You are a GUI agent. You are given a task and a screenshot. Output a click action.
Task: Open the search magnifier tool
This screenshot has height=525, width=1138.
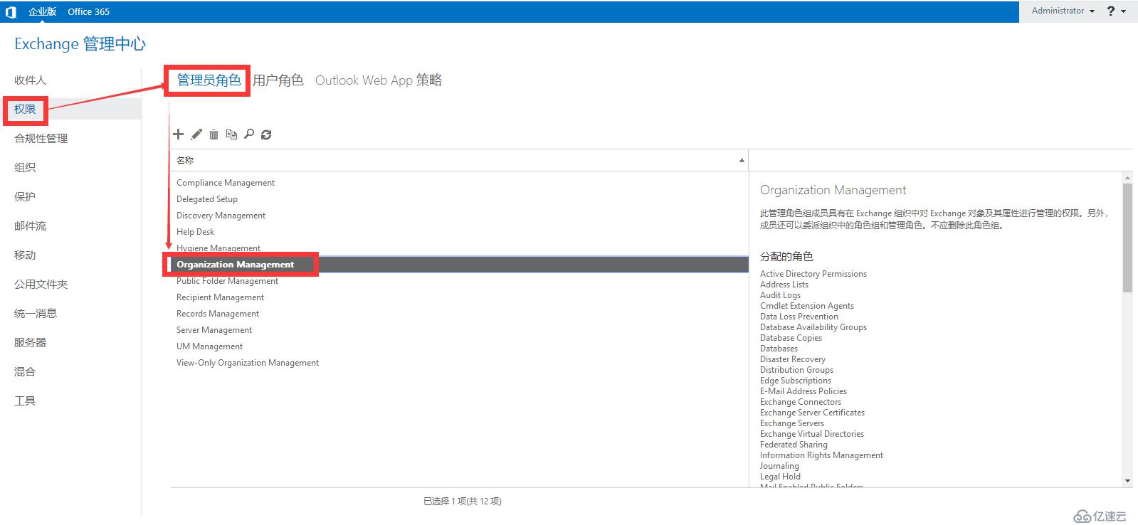(249, 134)
